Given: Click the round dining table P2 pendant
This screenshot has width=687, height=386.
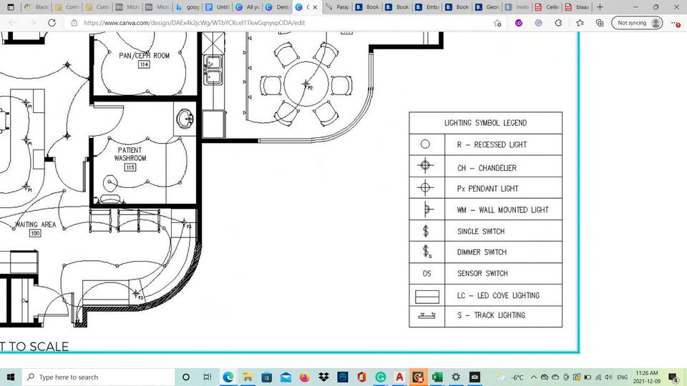Looking at the screenshot, I should (x=306, y=83).
